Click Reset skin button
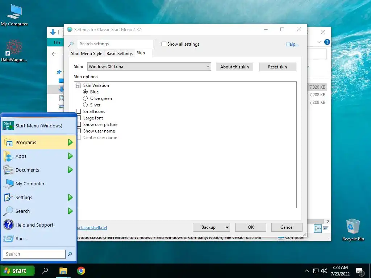Viewport: 371px width, 278px height. tap(278, 67)
